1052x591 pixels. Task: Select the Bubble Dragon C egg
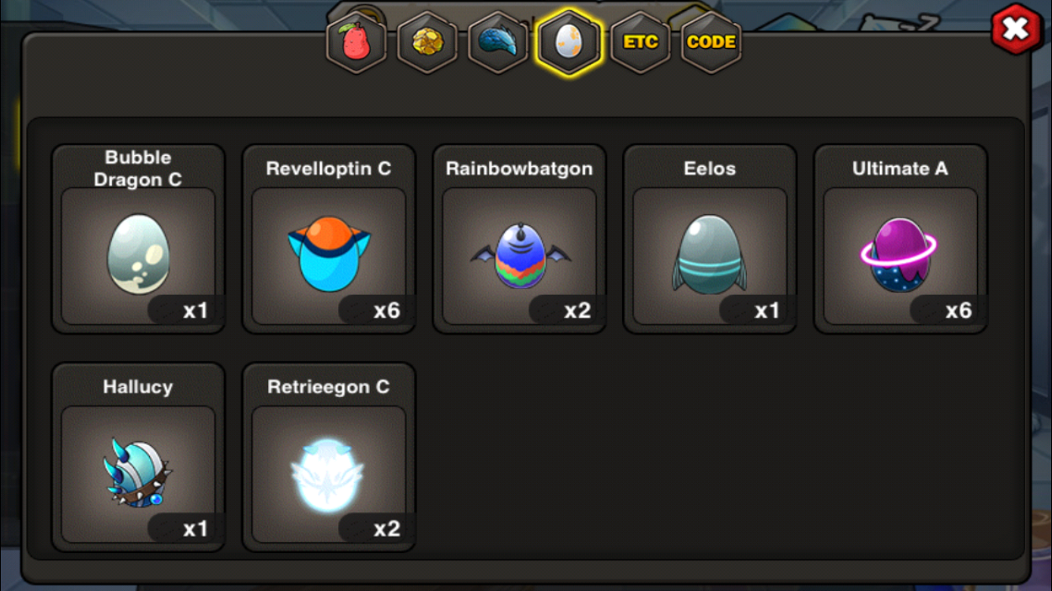138,239
